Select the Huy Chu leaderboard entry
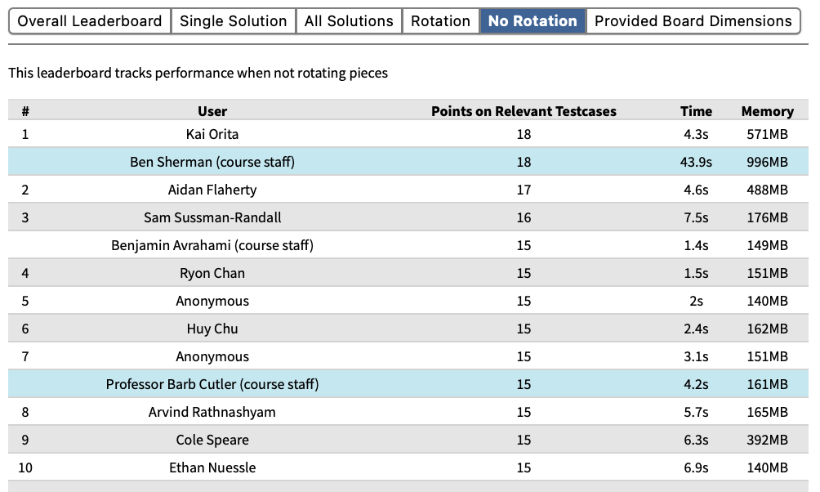 point(212,329)
